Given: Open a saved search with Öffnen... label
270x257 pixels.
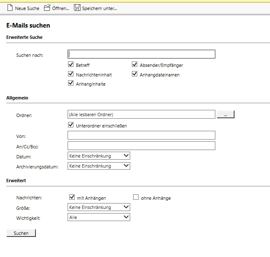Looking at the screenshot, I should click(x=61, y=8).
